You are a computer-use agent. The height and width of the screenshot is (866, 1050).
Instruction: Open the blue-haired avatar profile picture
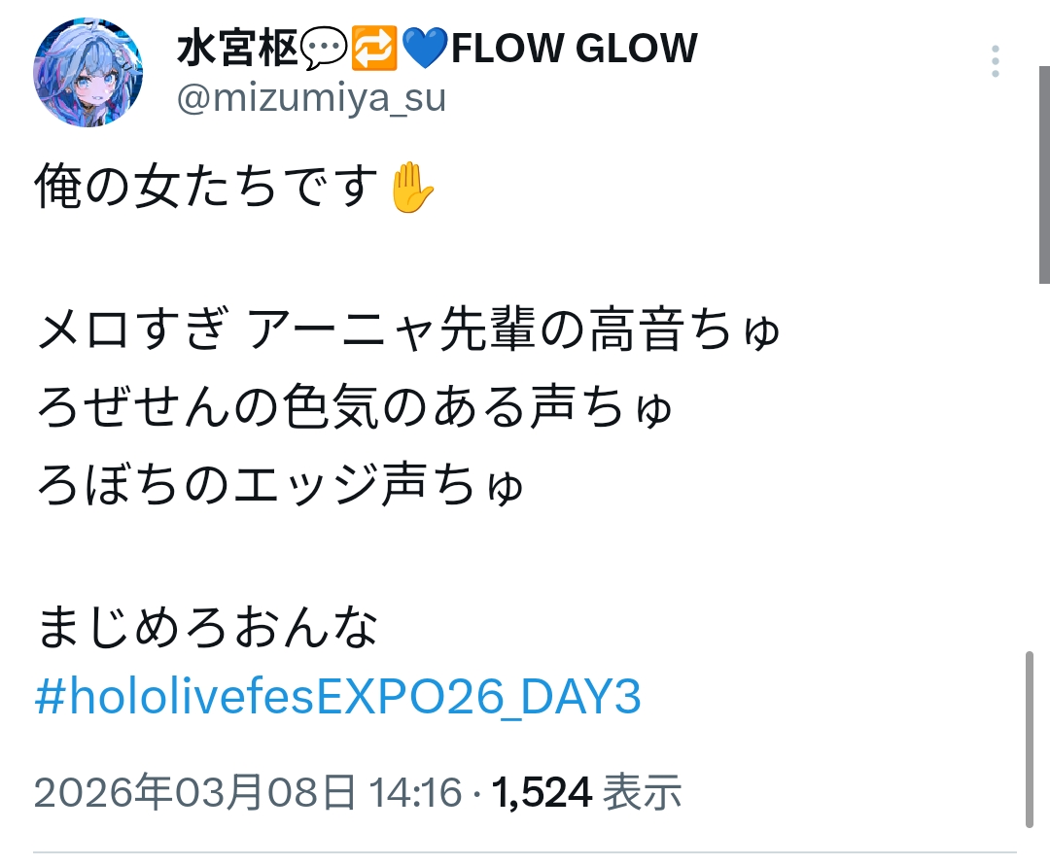tap(88, 72)
